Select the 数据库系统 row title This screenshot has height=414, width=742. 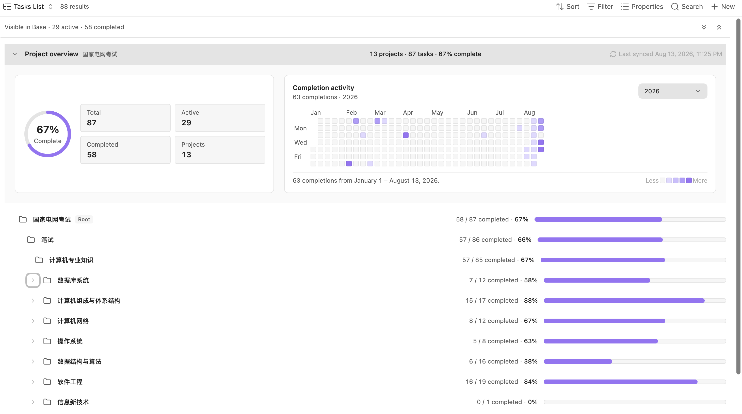(x=73, y=280)
